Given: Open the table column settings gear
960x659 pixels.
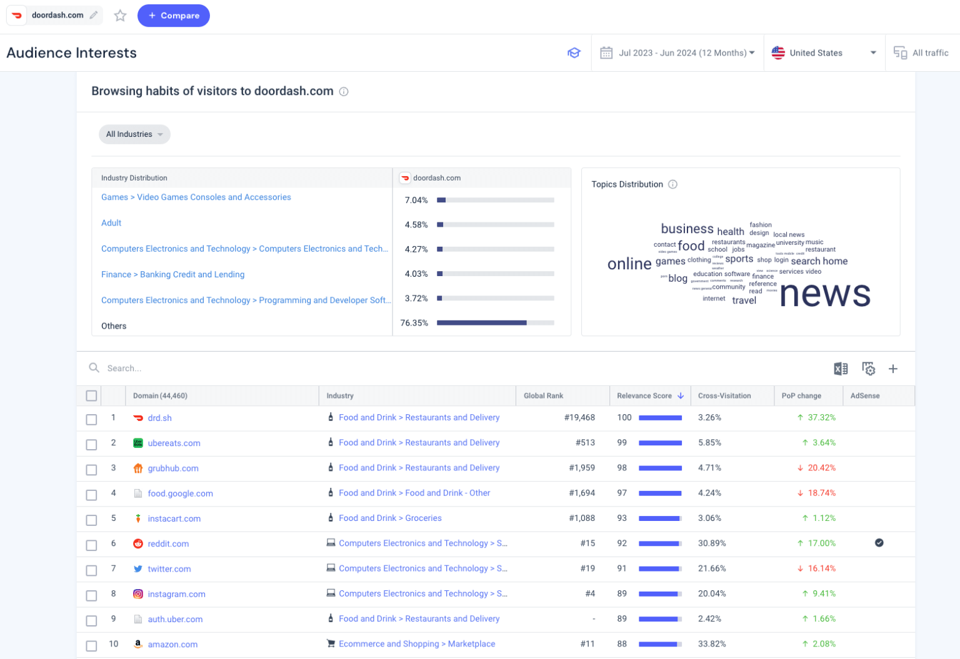Looking at the screenshot, I should coord(868,369).
